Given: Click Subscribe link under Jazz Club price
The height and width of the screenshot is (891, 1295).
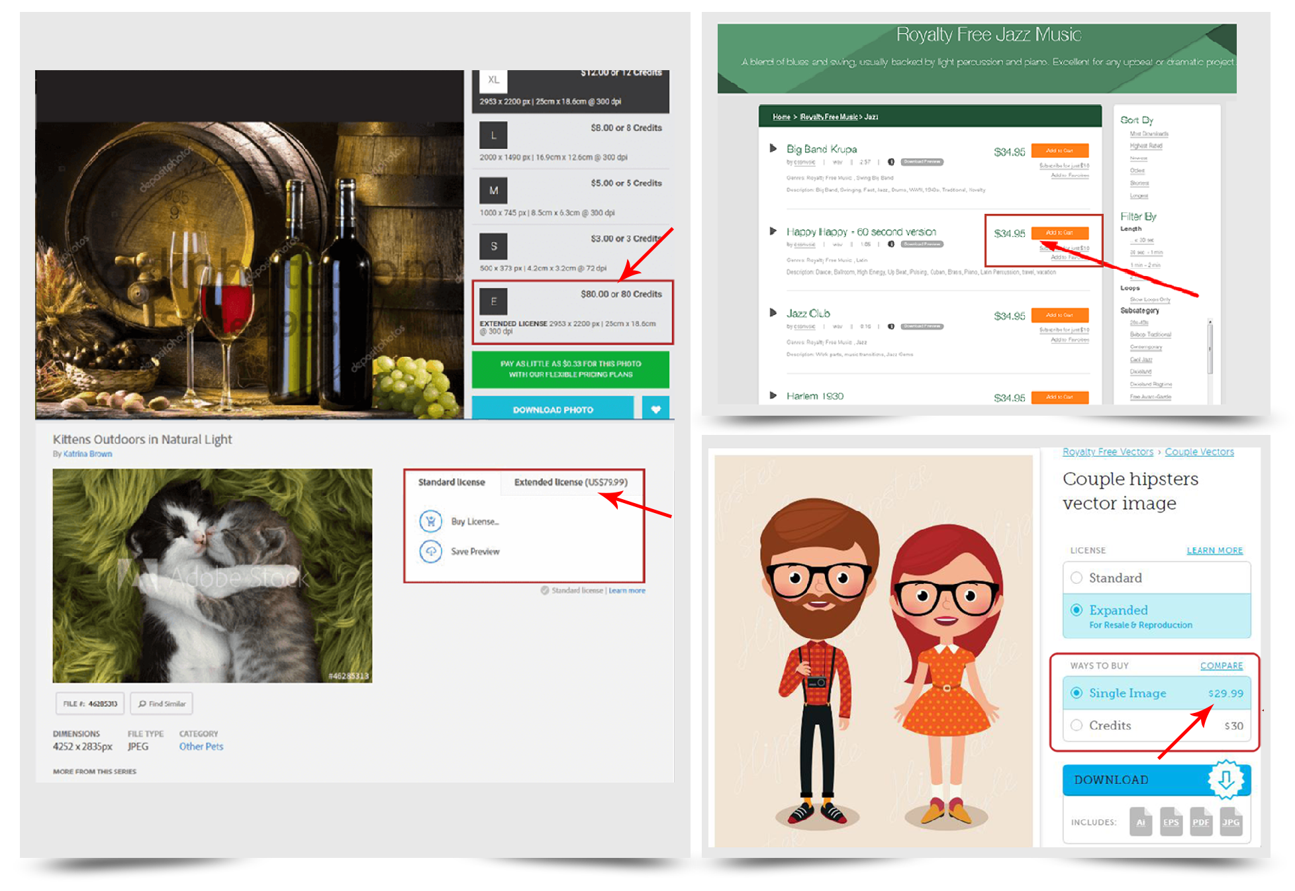Looking at the screenshot, I should click(x=1064, y=330).
